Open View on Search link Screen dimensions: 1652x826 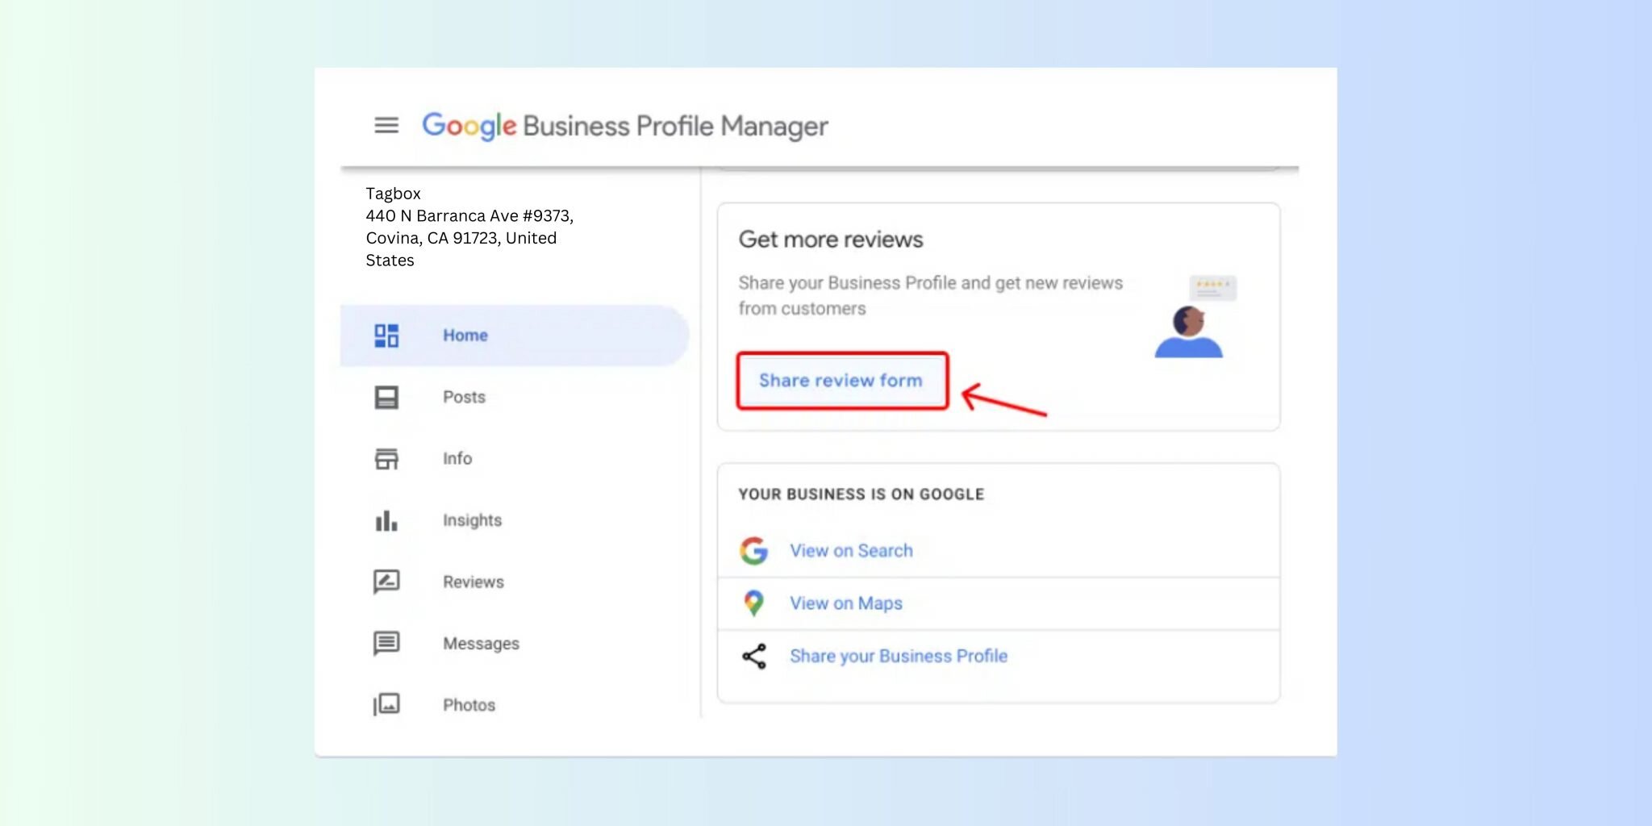tap(851, 550)
